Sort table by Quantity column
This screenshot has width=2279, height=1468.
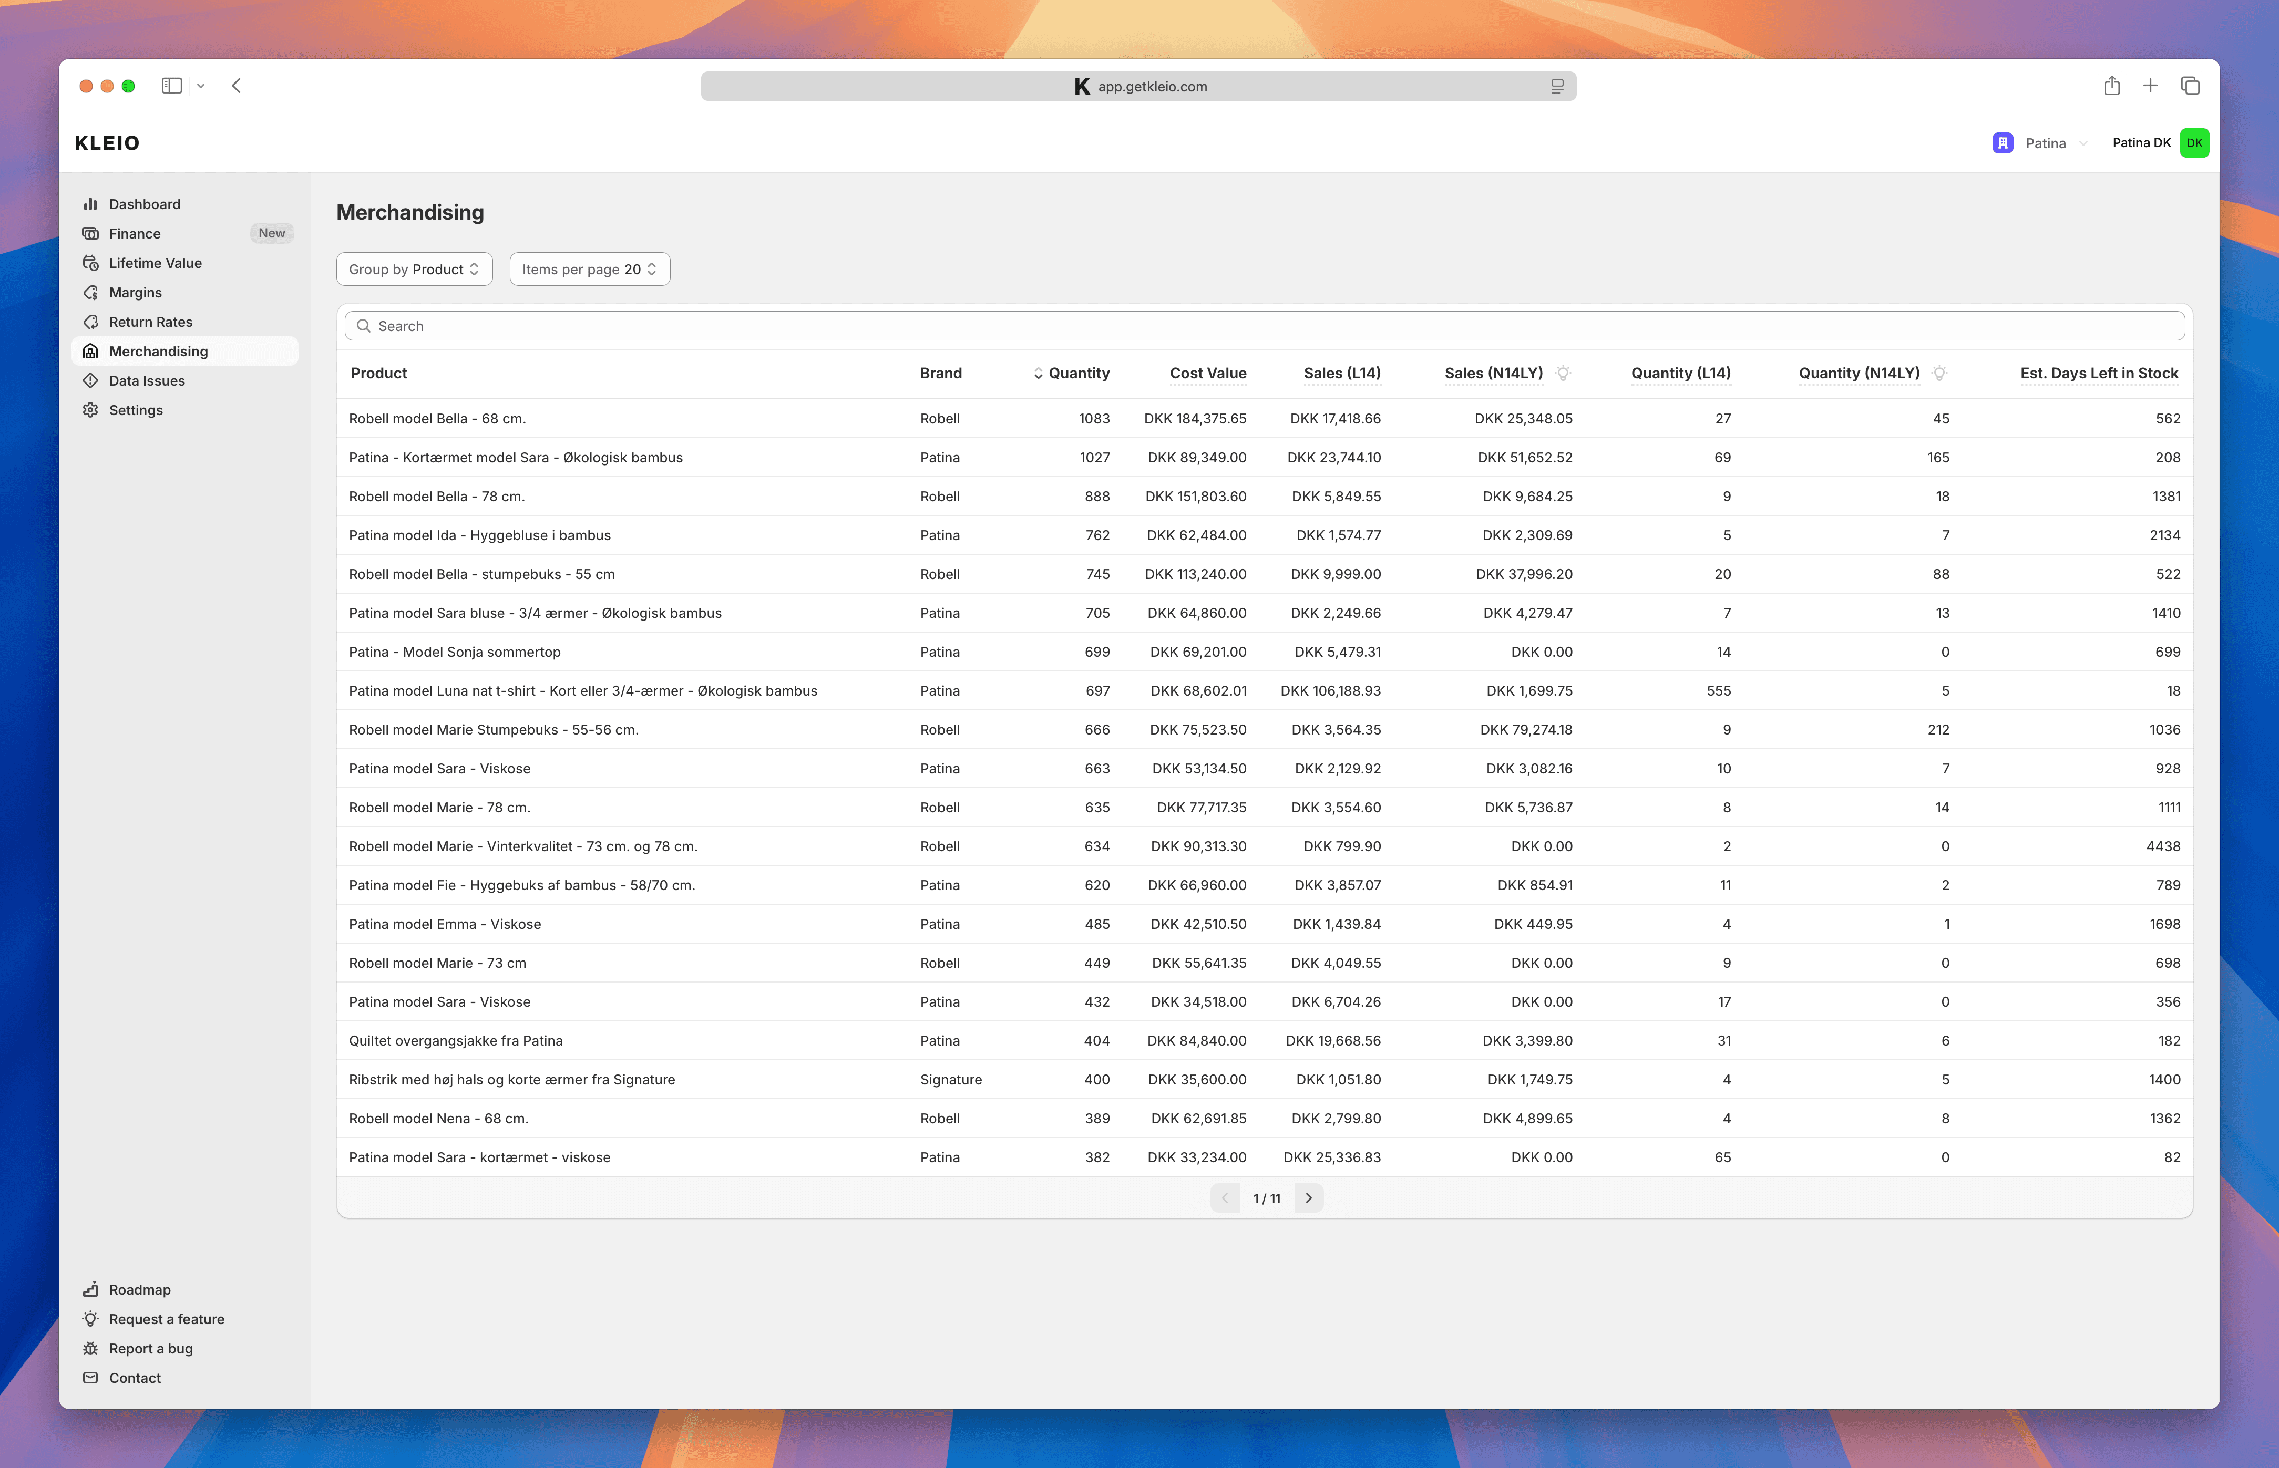tap(1071, 373)
